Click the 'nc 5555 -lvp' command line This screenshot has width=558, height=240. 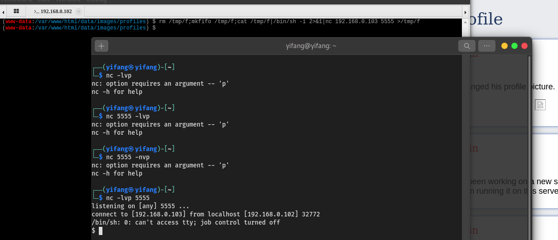pos(127,116)
